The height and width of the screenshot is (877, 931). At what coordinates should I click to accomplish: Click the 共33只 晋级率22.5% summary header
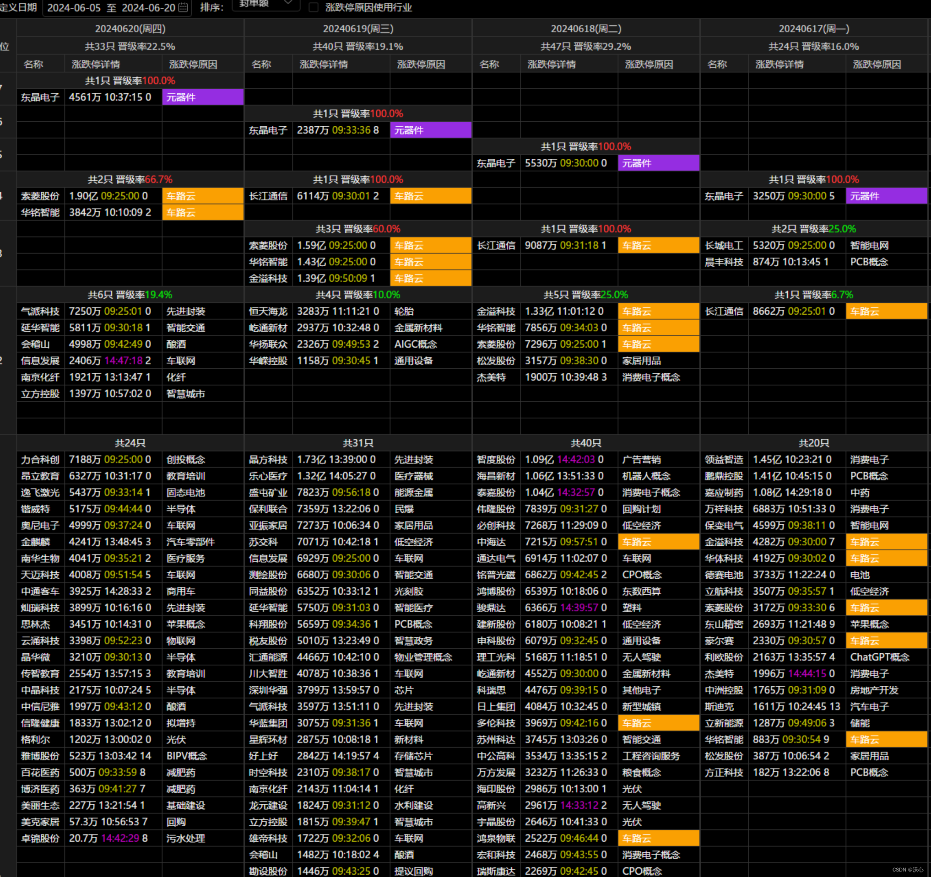(130, 46)
